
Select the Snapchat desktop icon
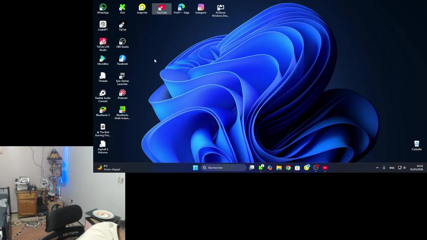coord(142,9)
